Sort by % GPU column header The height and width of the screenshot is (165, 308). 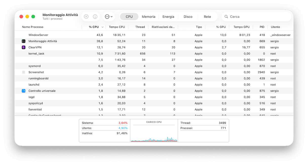(221, 27)
